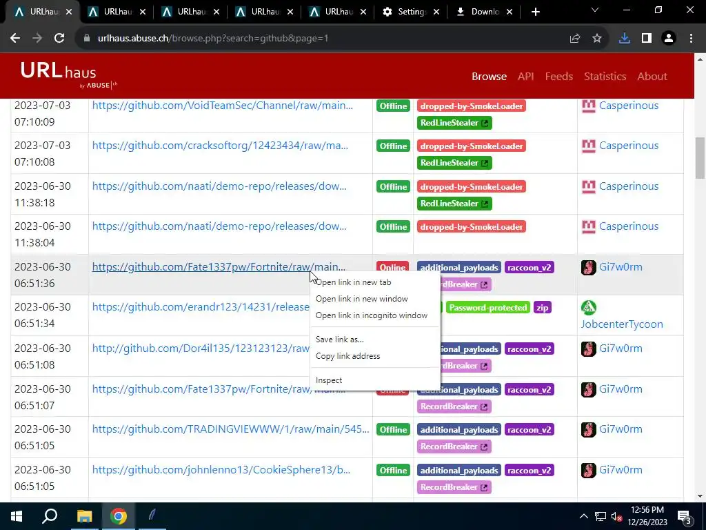Choose Open link in new window
The image size is (706, 530).
coord(375,299)
